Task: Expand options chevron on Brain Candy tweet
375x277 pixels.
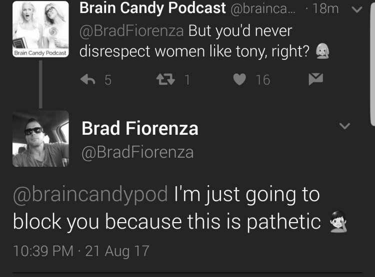Action: pyautogui.click(x=357, y=9)
